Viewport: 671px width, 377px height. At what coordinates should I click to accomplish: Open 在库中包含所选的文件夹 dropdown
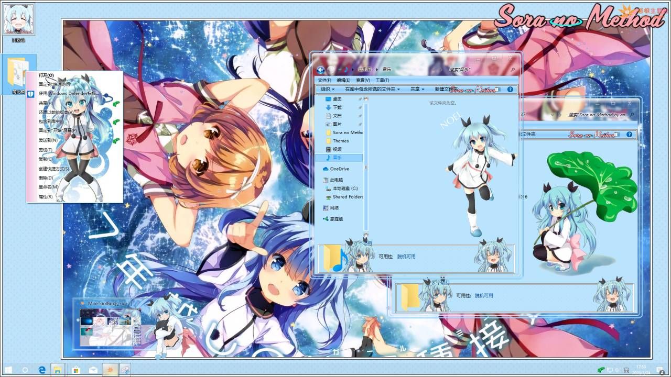tap(372, 90)
